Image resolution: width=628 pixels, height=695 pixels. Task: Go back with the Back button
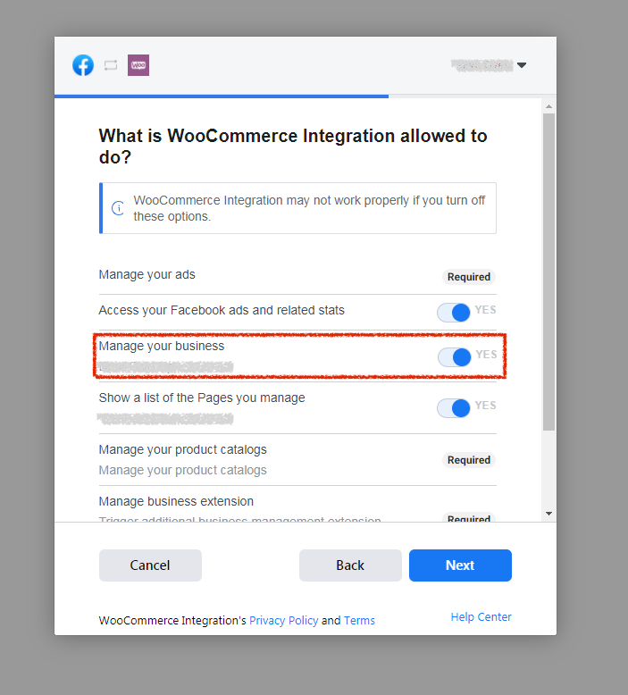[350, 565]
